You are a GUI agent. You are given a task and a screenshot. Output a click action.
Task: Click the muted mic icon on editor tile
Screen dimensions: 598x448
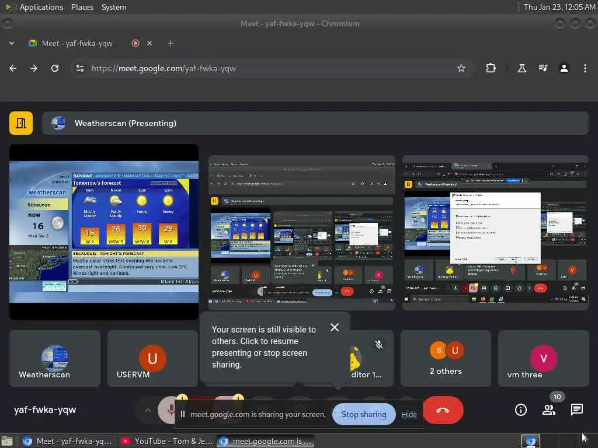click(378, 344)
